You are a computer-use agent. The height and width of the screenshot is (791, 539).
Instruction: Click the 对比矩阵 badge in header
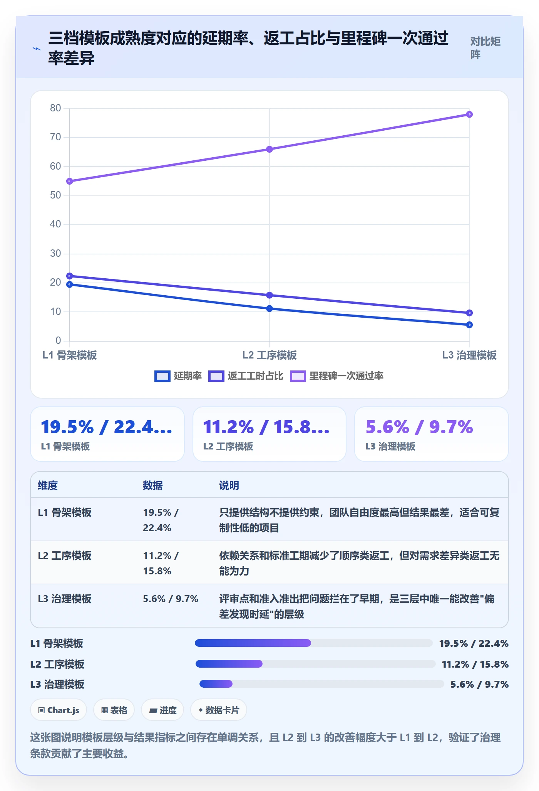485,48
